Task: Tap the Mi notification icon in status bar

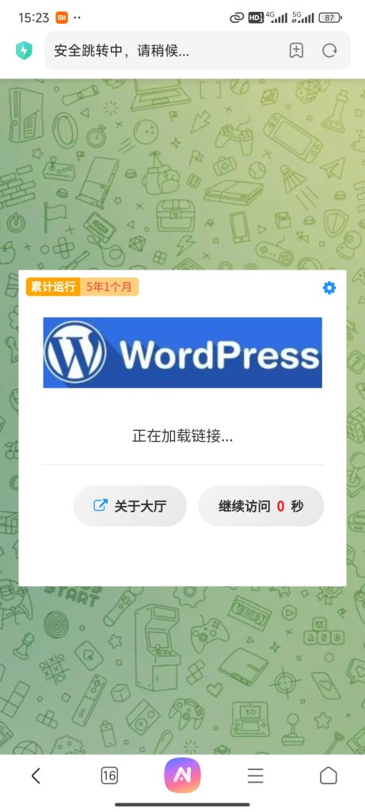Action: click(x=62, y=17)
